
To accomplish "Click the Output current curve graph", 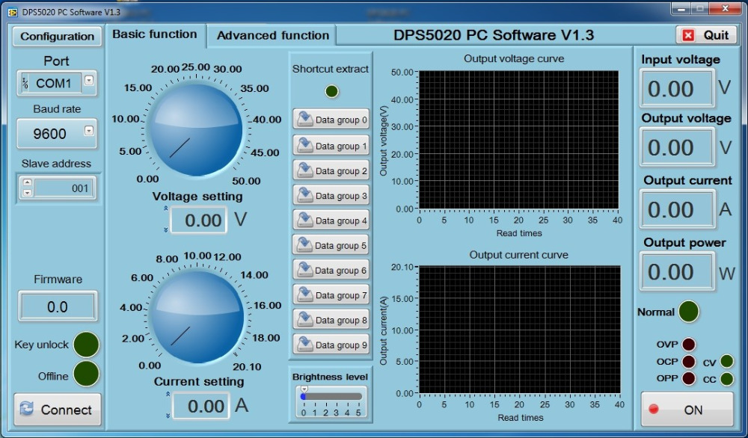I will click(x=520, y=330).
